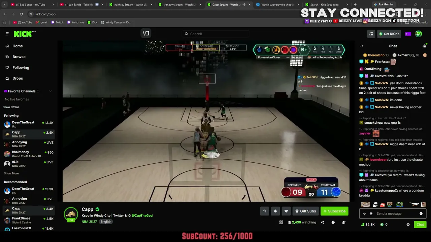Open LosPollosTV in Recommended list
Viewport: 431px width, 242px height.
[x=29, y=229]
